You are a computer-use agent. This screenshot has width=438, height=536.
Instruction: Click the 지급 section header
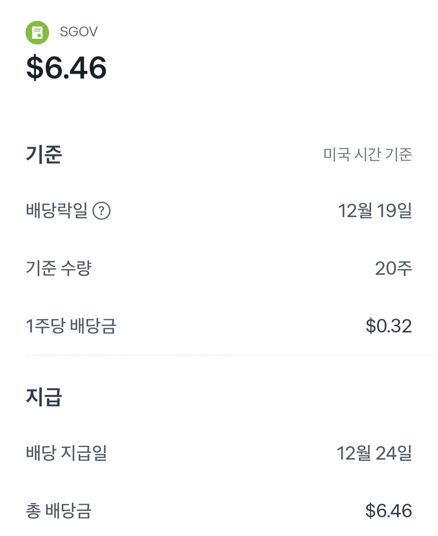click(44, 397)
